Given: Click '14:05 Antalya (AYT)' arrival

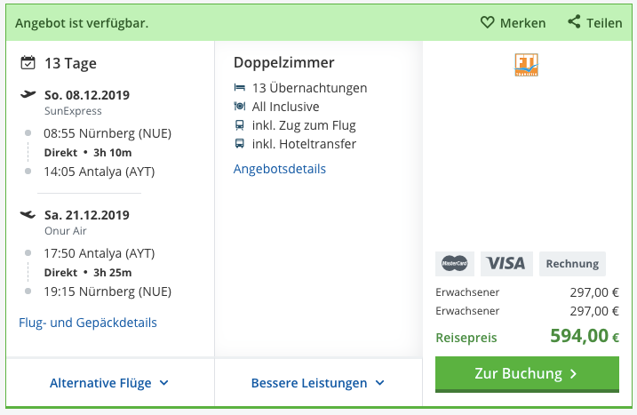Looking at the screenshot, I should point(100,172).
